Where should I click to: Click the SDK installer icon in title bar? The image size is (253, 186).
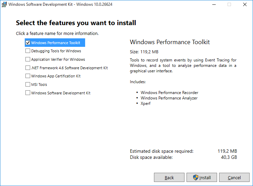point(4,4)
